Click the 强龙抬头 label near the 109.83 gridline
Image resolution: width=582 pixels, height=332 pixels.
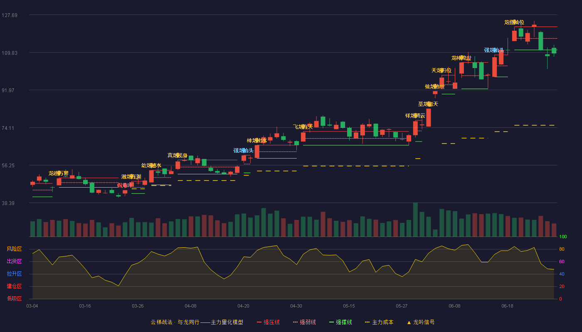494,50
